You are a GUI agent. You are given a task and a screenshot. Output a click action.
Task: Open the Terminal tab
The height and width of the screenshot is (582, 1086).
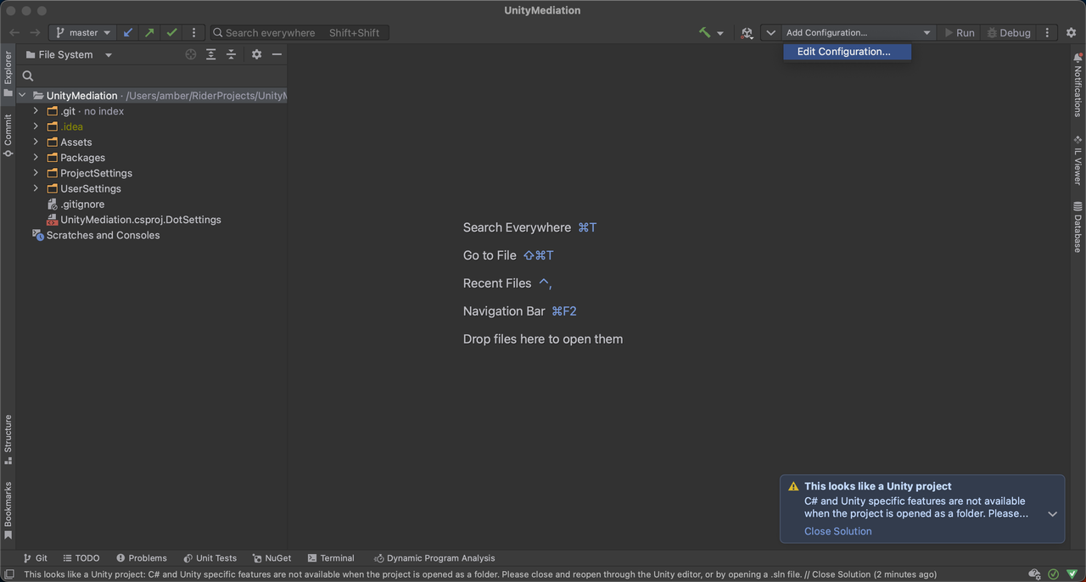[x=331, y=558]
